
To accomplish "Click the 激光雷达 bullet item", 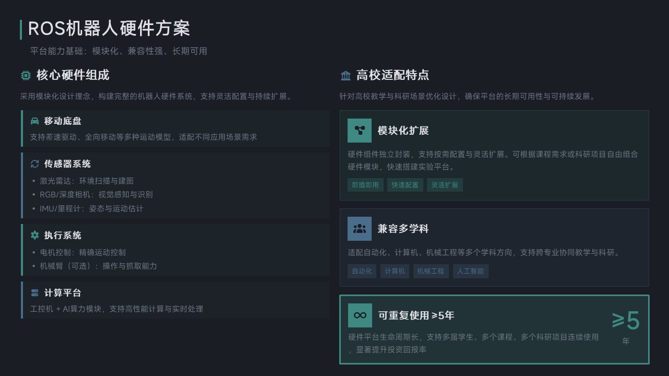I will click(x=87, y=181).
